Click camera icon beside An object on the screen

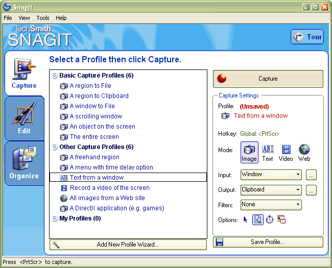click(x=64, y=127)
